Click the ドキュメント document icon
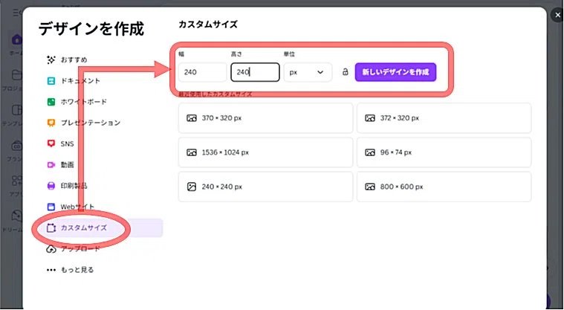 [51, 80]
